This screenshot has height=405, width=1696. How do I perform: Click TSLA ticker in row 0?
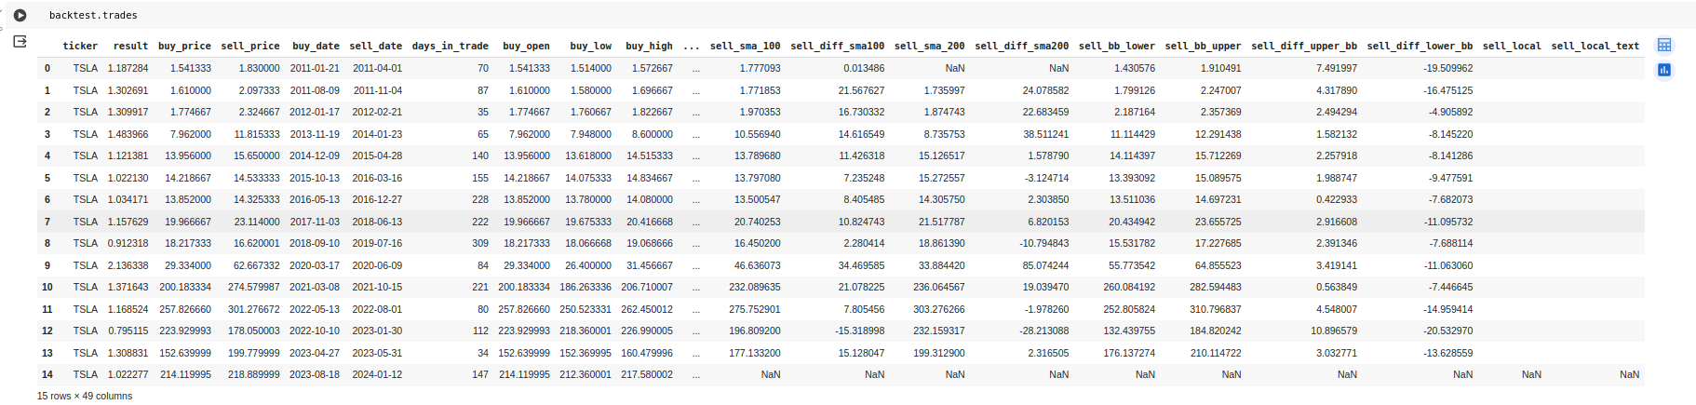[x=86, y=68]
